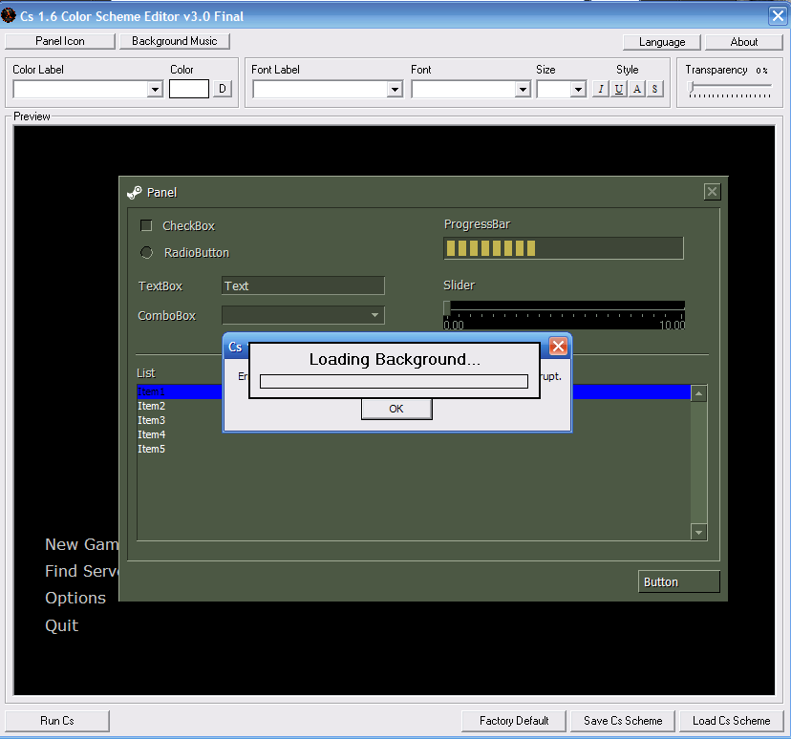This screenshot has height=739, width=791.
Task: Click Quit in the preview menu
Action: (x=61, y=625)
